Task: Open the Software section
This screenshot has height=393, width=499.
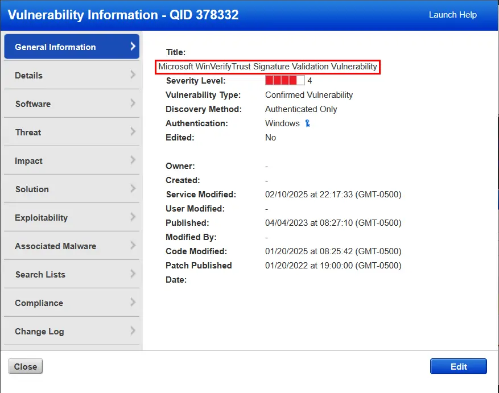Action: click(72, 104)
